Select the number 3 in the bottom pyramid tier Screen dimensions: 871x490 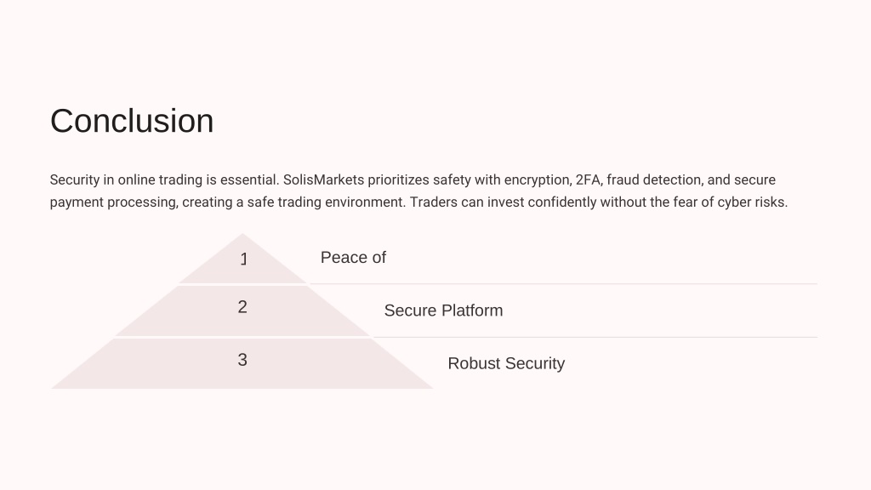click(242, 360)
